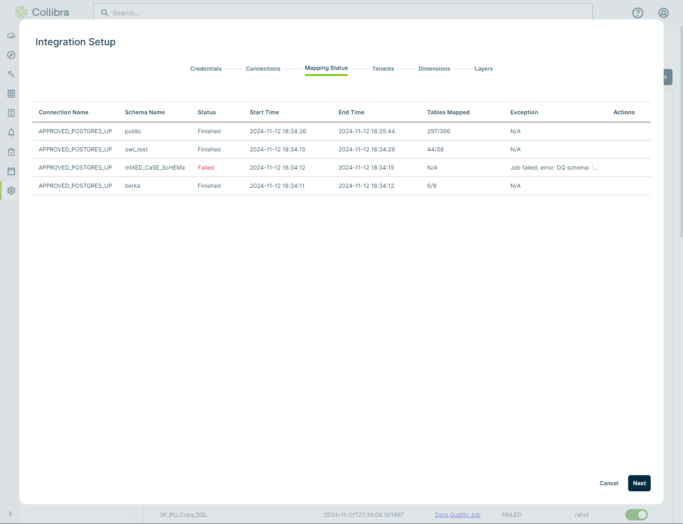This screenshot has height=524, width=683.
Task: Open the Jobs clipboard icon in sidebar
Action: click(11, 152)
